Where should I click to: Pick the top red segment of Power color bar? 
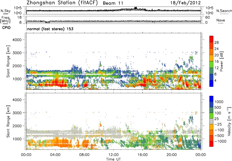211,39
